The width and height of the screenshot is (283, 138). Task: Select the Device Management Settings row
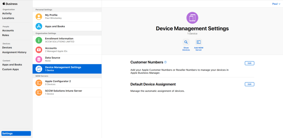(x=67, y=69)
